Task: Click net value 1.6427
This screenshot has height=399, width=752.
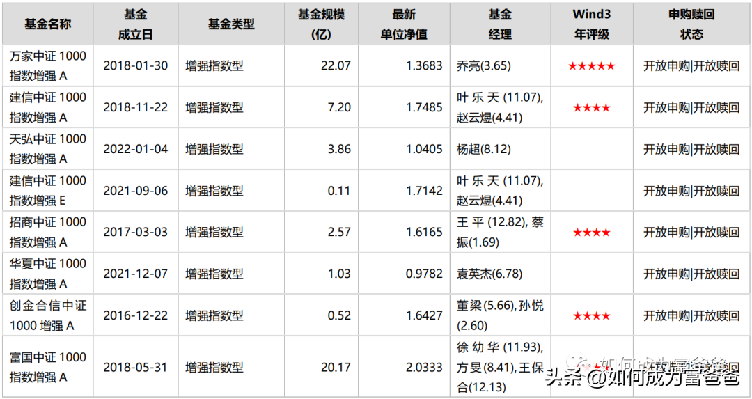Action: (425, 315)
